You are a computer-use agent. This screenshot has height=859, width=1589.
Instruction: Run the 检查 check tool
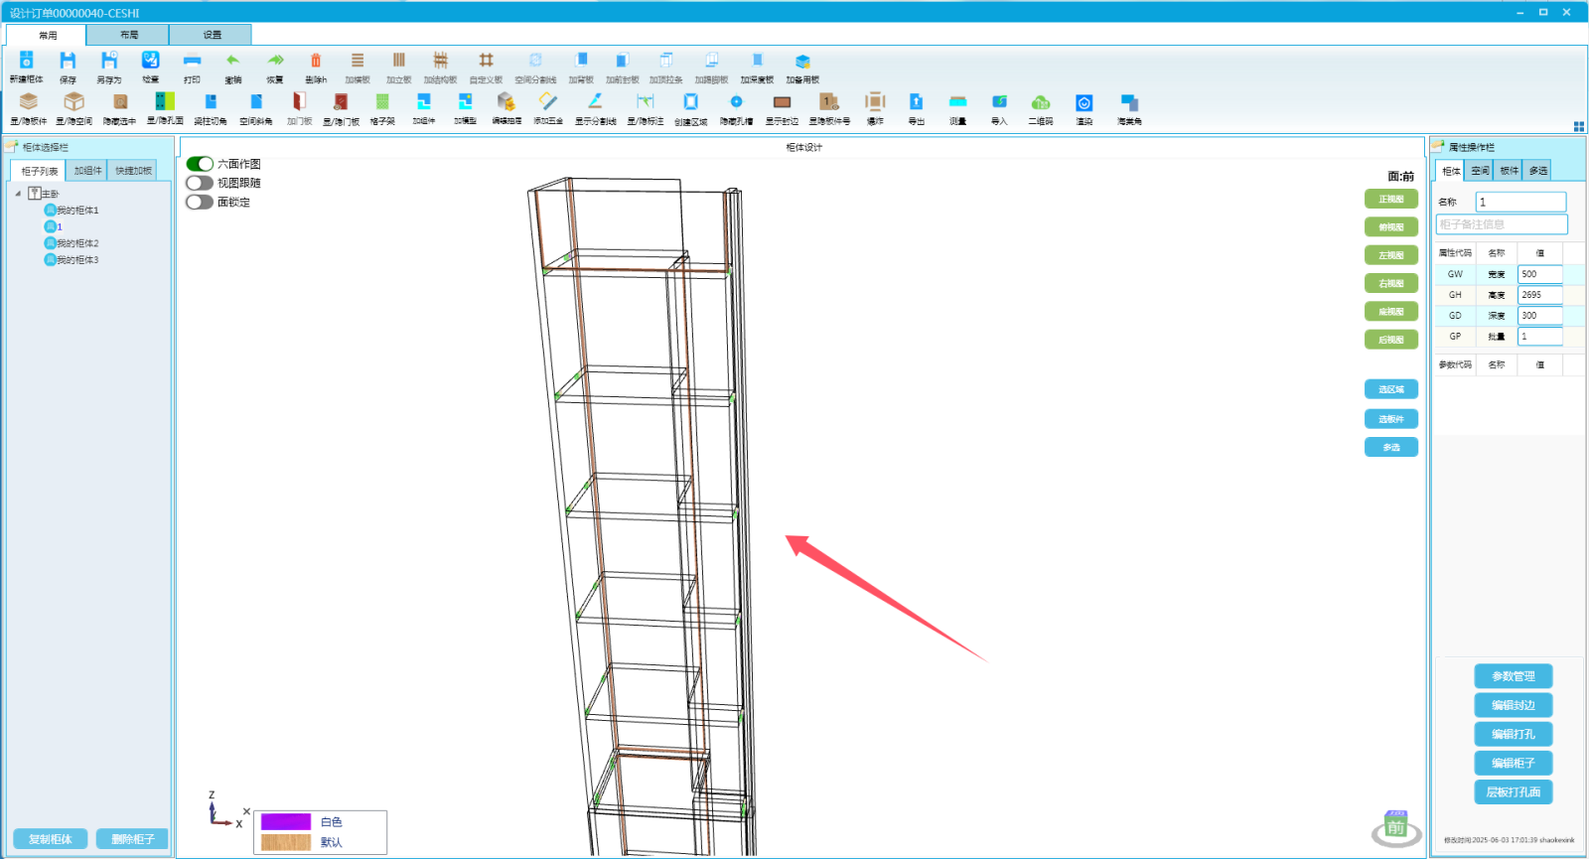pyautogui.click(x=150, y=61)
